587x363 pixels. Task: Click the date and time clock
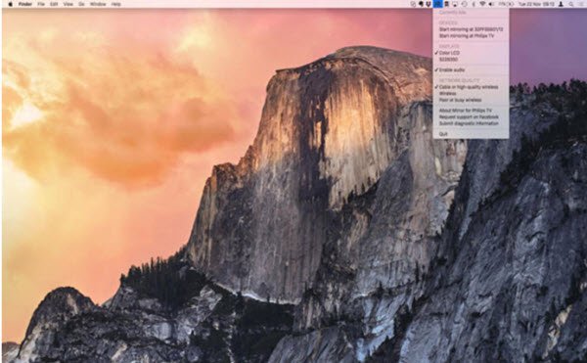536,4
